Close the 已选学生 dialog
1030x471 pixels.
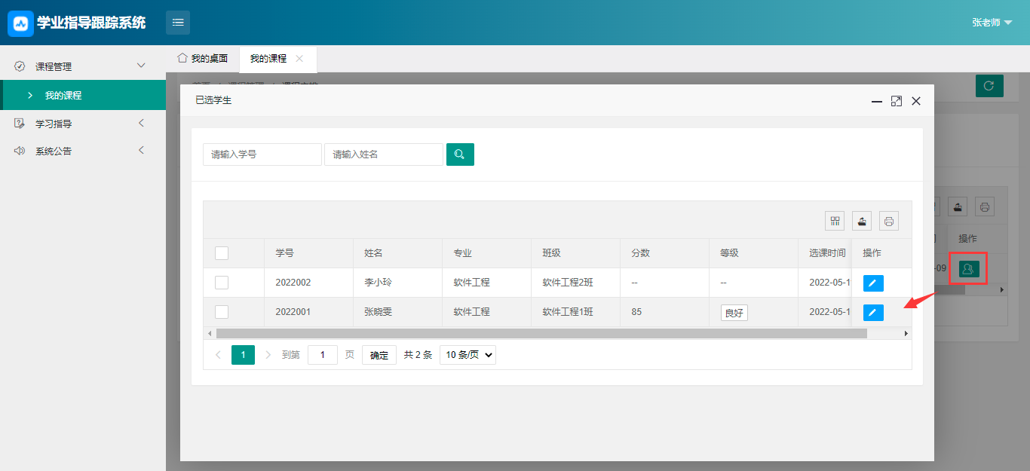coord(916,101)
